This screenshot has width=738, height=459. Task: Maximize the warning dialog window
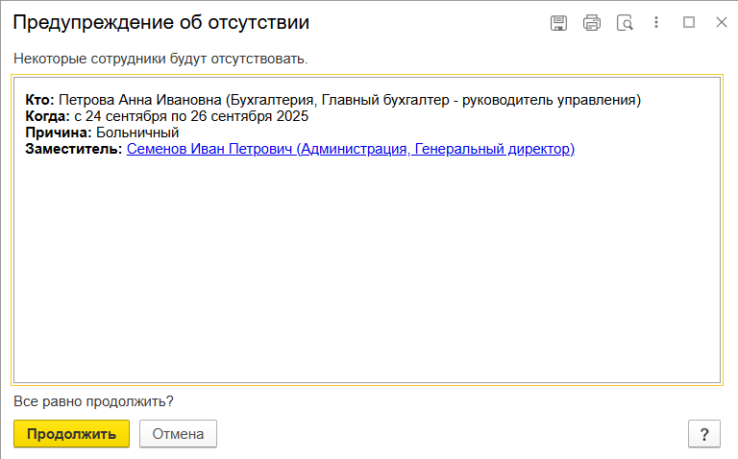[x=689, y=22]
